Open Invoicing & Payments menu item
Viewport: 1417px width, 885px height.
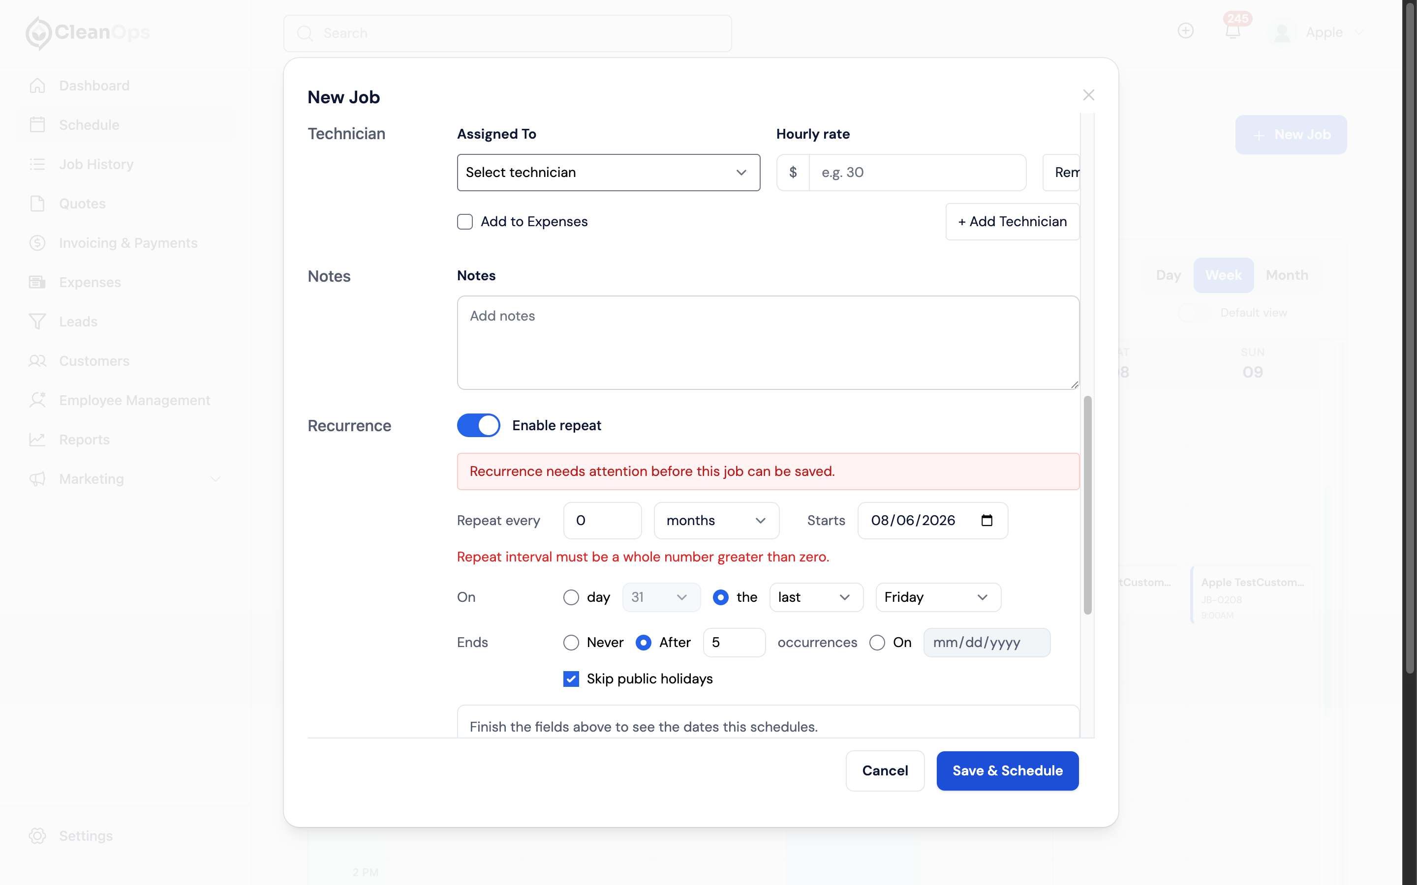[x=124, y=242]
